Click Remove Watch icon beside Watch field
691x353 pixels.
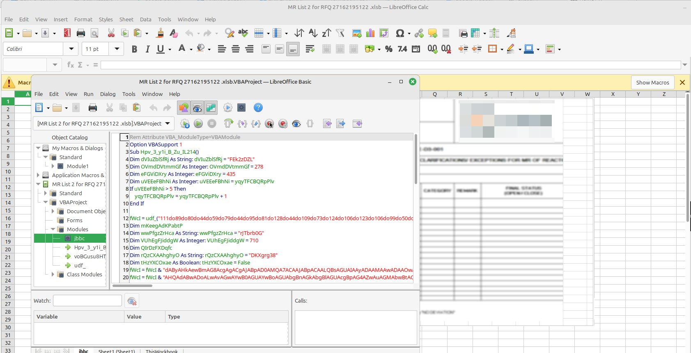[132, 301]
